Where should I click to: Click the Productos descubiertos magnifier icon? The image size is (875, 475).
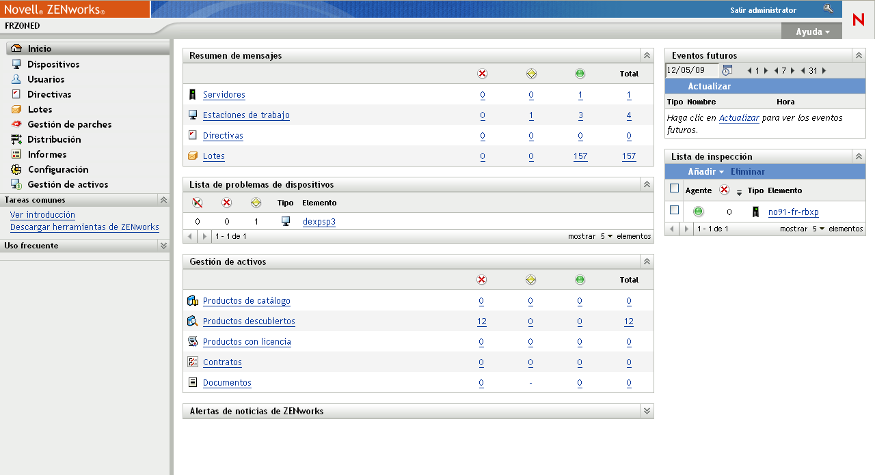coord(193,321)
